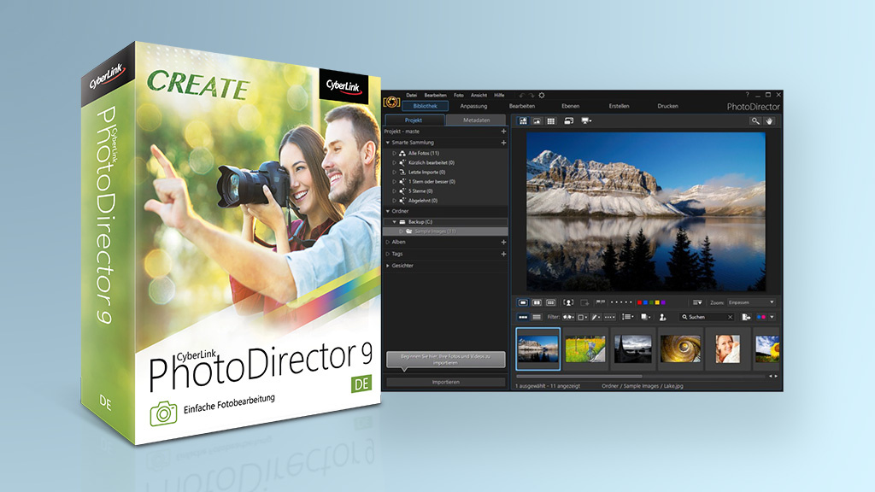Switch to the Metadaten tab

tap(476, 120)
